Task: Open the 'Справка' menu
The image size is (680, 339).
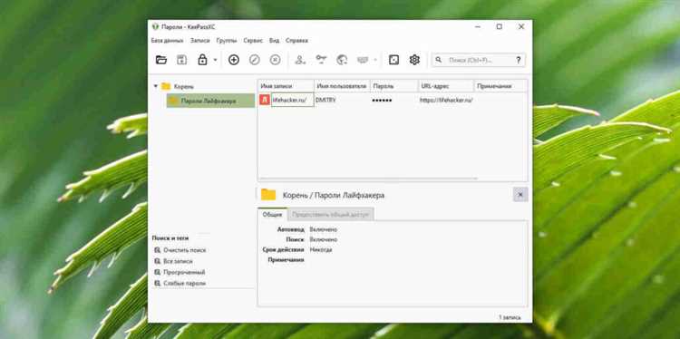Action: click(x=297, y=40)
